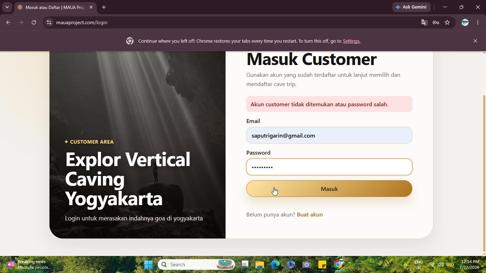Click the Gunakan akun yang sudah terdaftar text
The width and height of the screenshot is (486, 273).
click(x=323, y=79)
